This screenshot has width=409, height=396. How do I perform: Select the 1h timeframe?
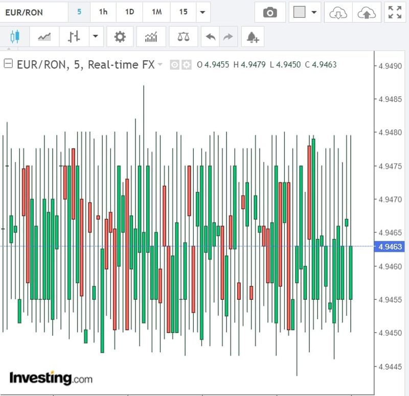tap(103, 12)
